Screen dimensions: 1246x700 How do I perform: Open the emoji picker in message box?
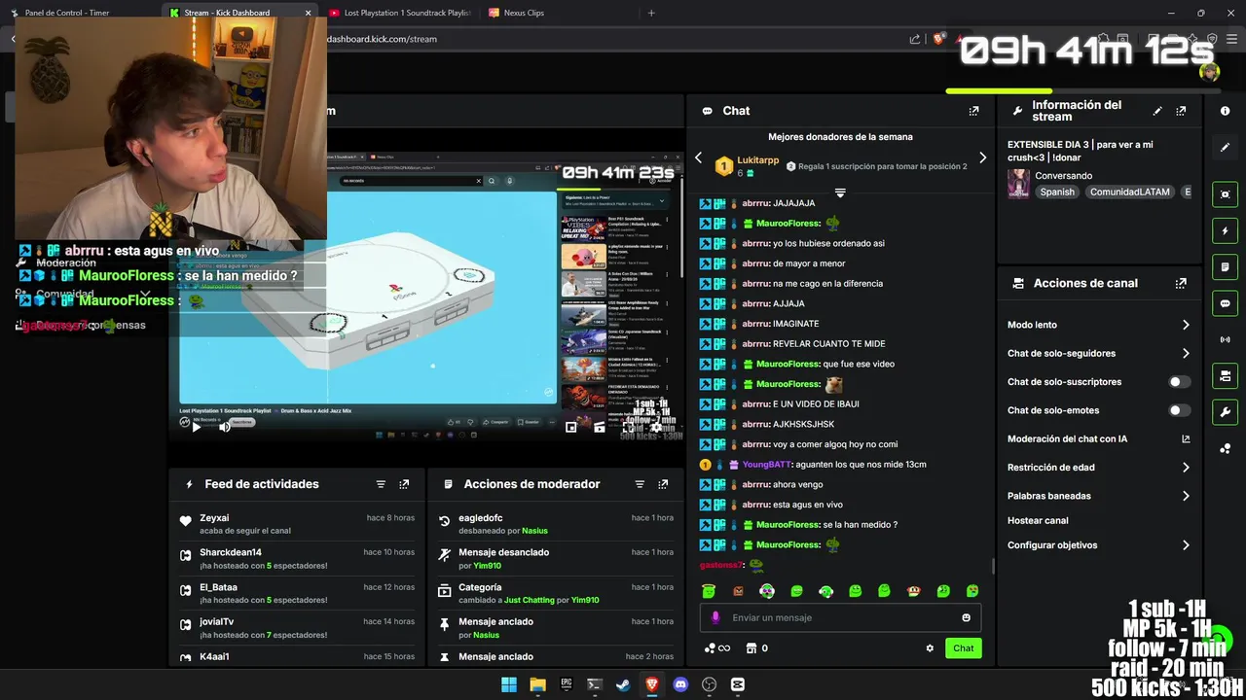tap(966, 617)
